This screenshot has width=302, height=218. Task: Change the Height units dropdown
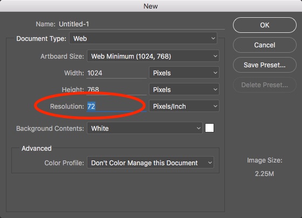pyautogui.click(x=184, y=89)
